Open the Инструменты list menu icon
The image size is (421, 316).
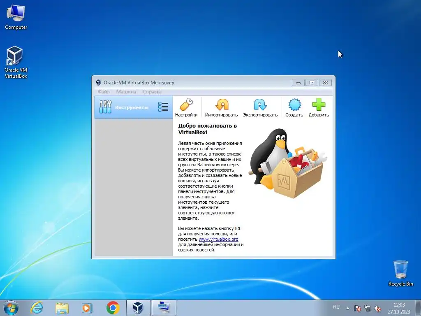[163, 107]
